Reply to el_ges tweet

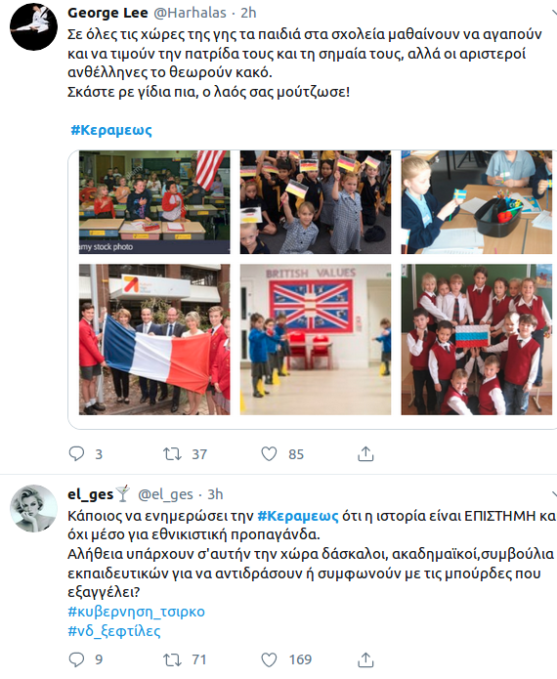coord(76,659)
